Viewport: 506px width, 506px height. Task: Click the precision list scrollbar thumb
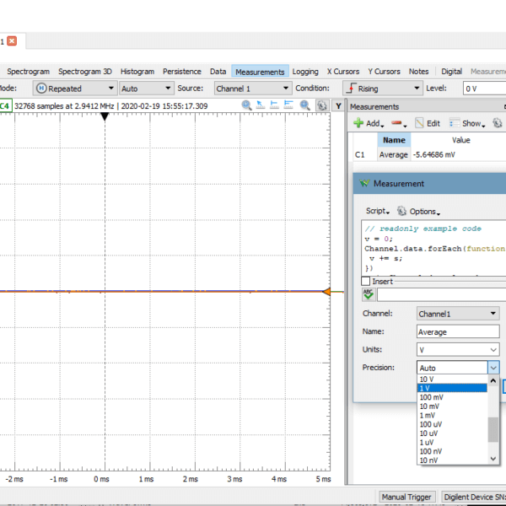coord(493,429)
